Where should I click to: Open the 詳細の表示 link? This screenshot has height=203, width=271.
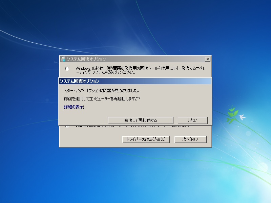point(74,107)
